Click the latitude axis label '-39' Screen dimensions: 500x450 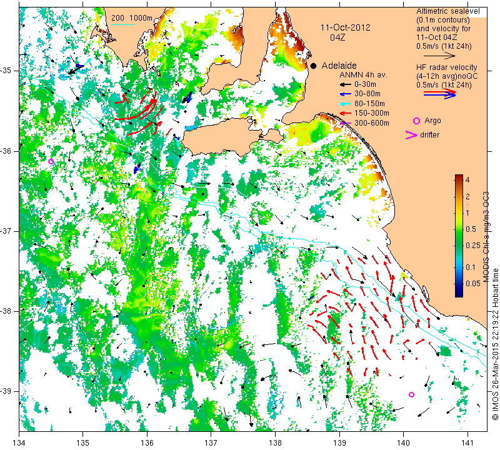click(x=6, y=391)
